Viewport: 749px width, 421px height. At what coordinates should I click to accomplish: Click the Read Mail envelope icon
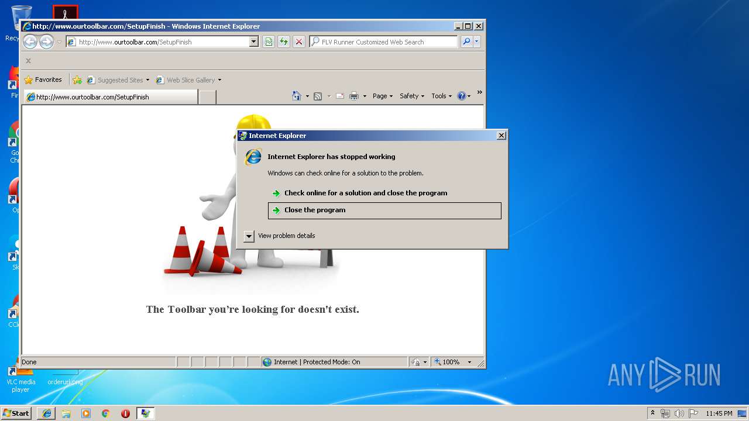click(340, 96)
